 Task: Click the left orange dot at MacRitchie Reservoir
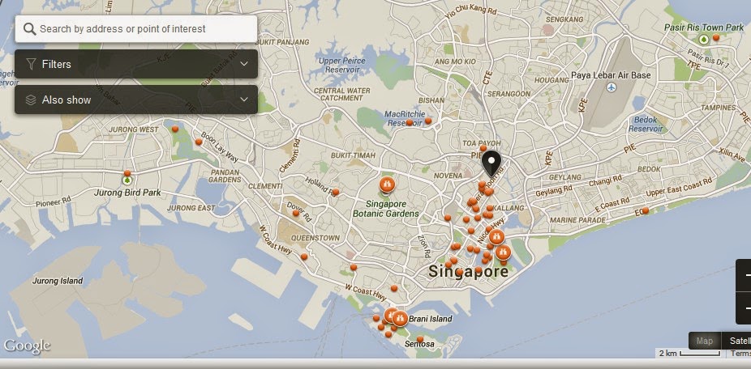pyautogui.click(x=410, y=123)
